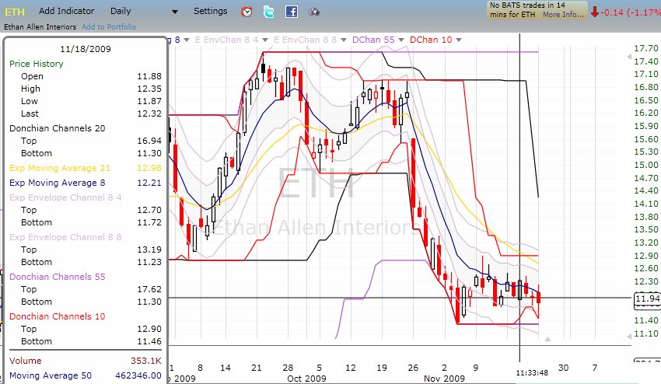Click the alarm clock alert icon
This screenshot has height=384, width=661.
(x=247, y=12)
